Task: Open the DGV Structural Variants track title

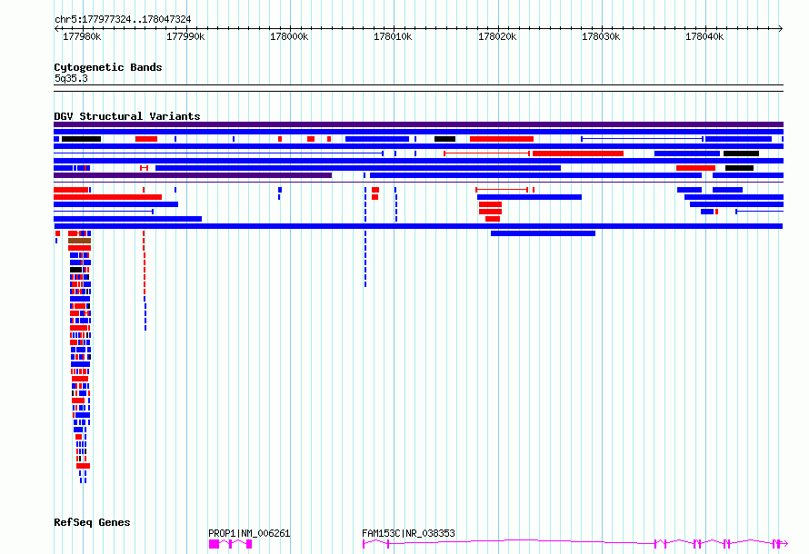Action: tap(127, 116)
